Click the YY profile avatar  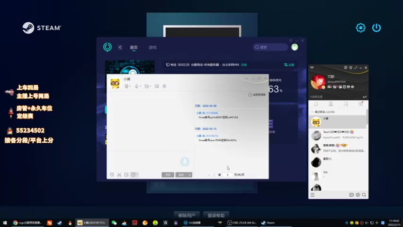318,82
